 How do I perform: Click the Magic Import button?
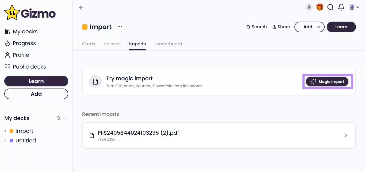(x=327, y=82)
